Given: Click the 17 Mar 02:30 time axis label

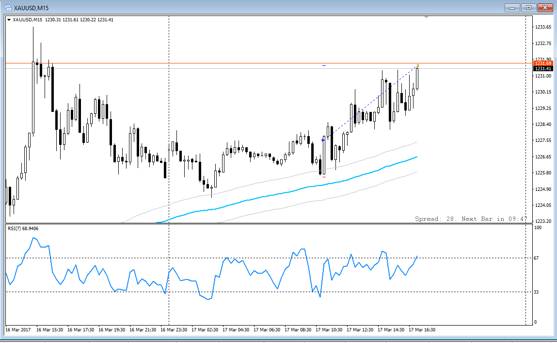Looking at the screenshot, I should [x=205, y=330].
